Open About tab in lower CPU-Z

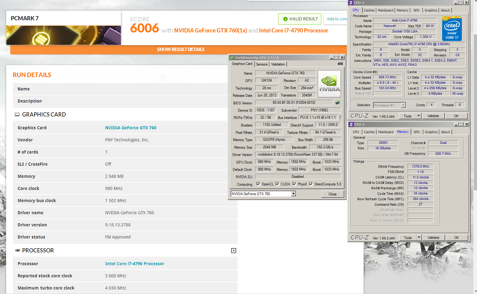click(445, 132)
